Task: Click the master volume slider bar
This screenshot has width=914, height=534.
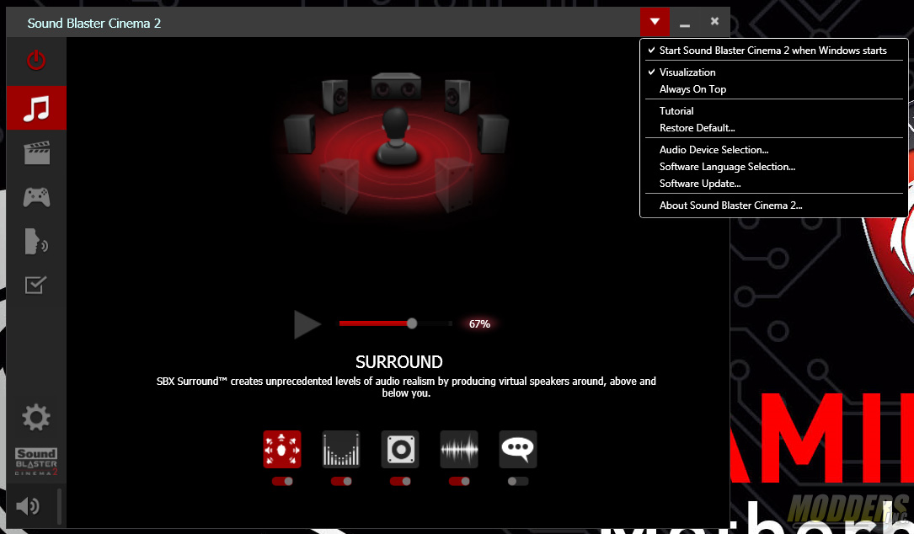Action: pos(59,506)
